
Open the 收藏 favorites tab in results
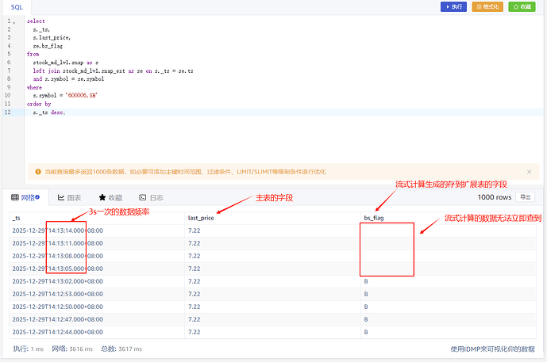point(110,197)
